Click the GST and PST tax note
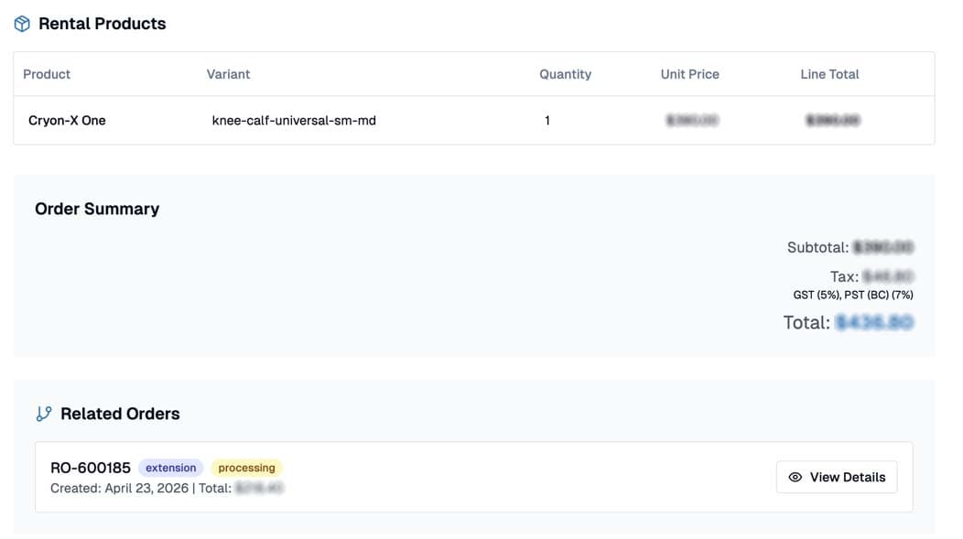Screen dimensions: 963x539 [853, 295]
